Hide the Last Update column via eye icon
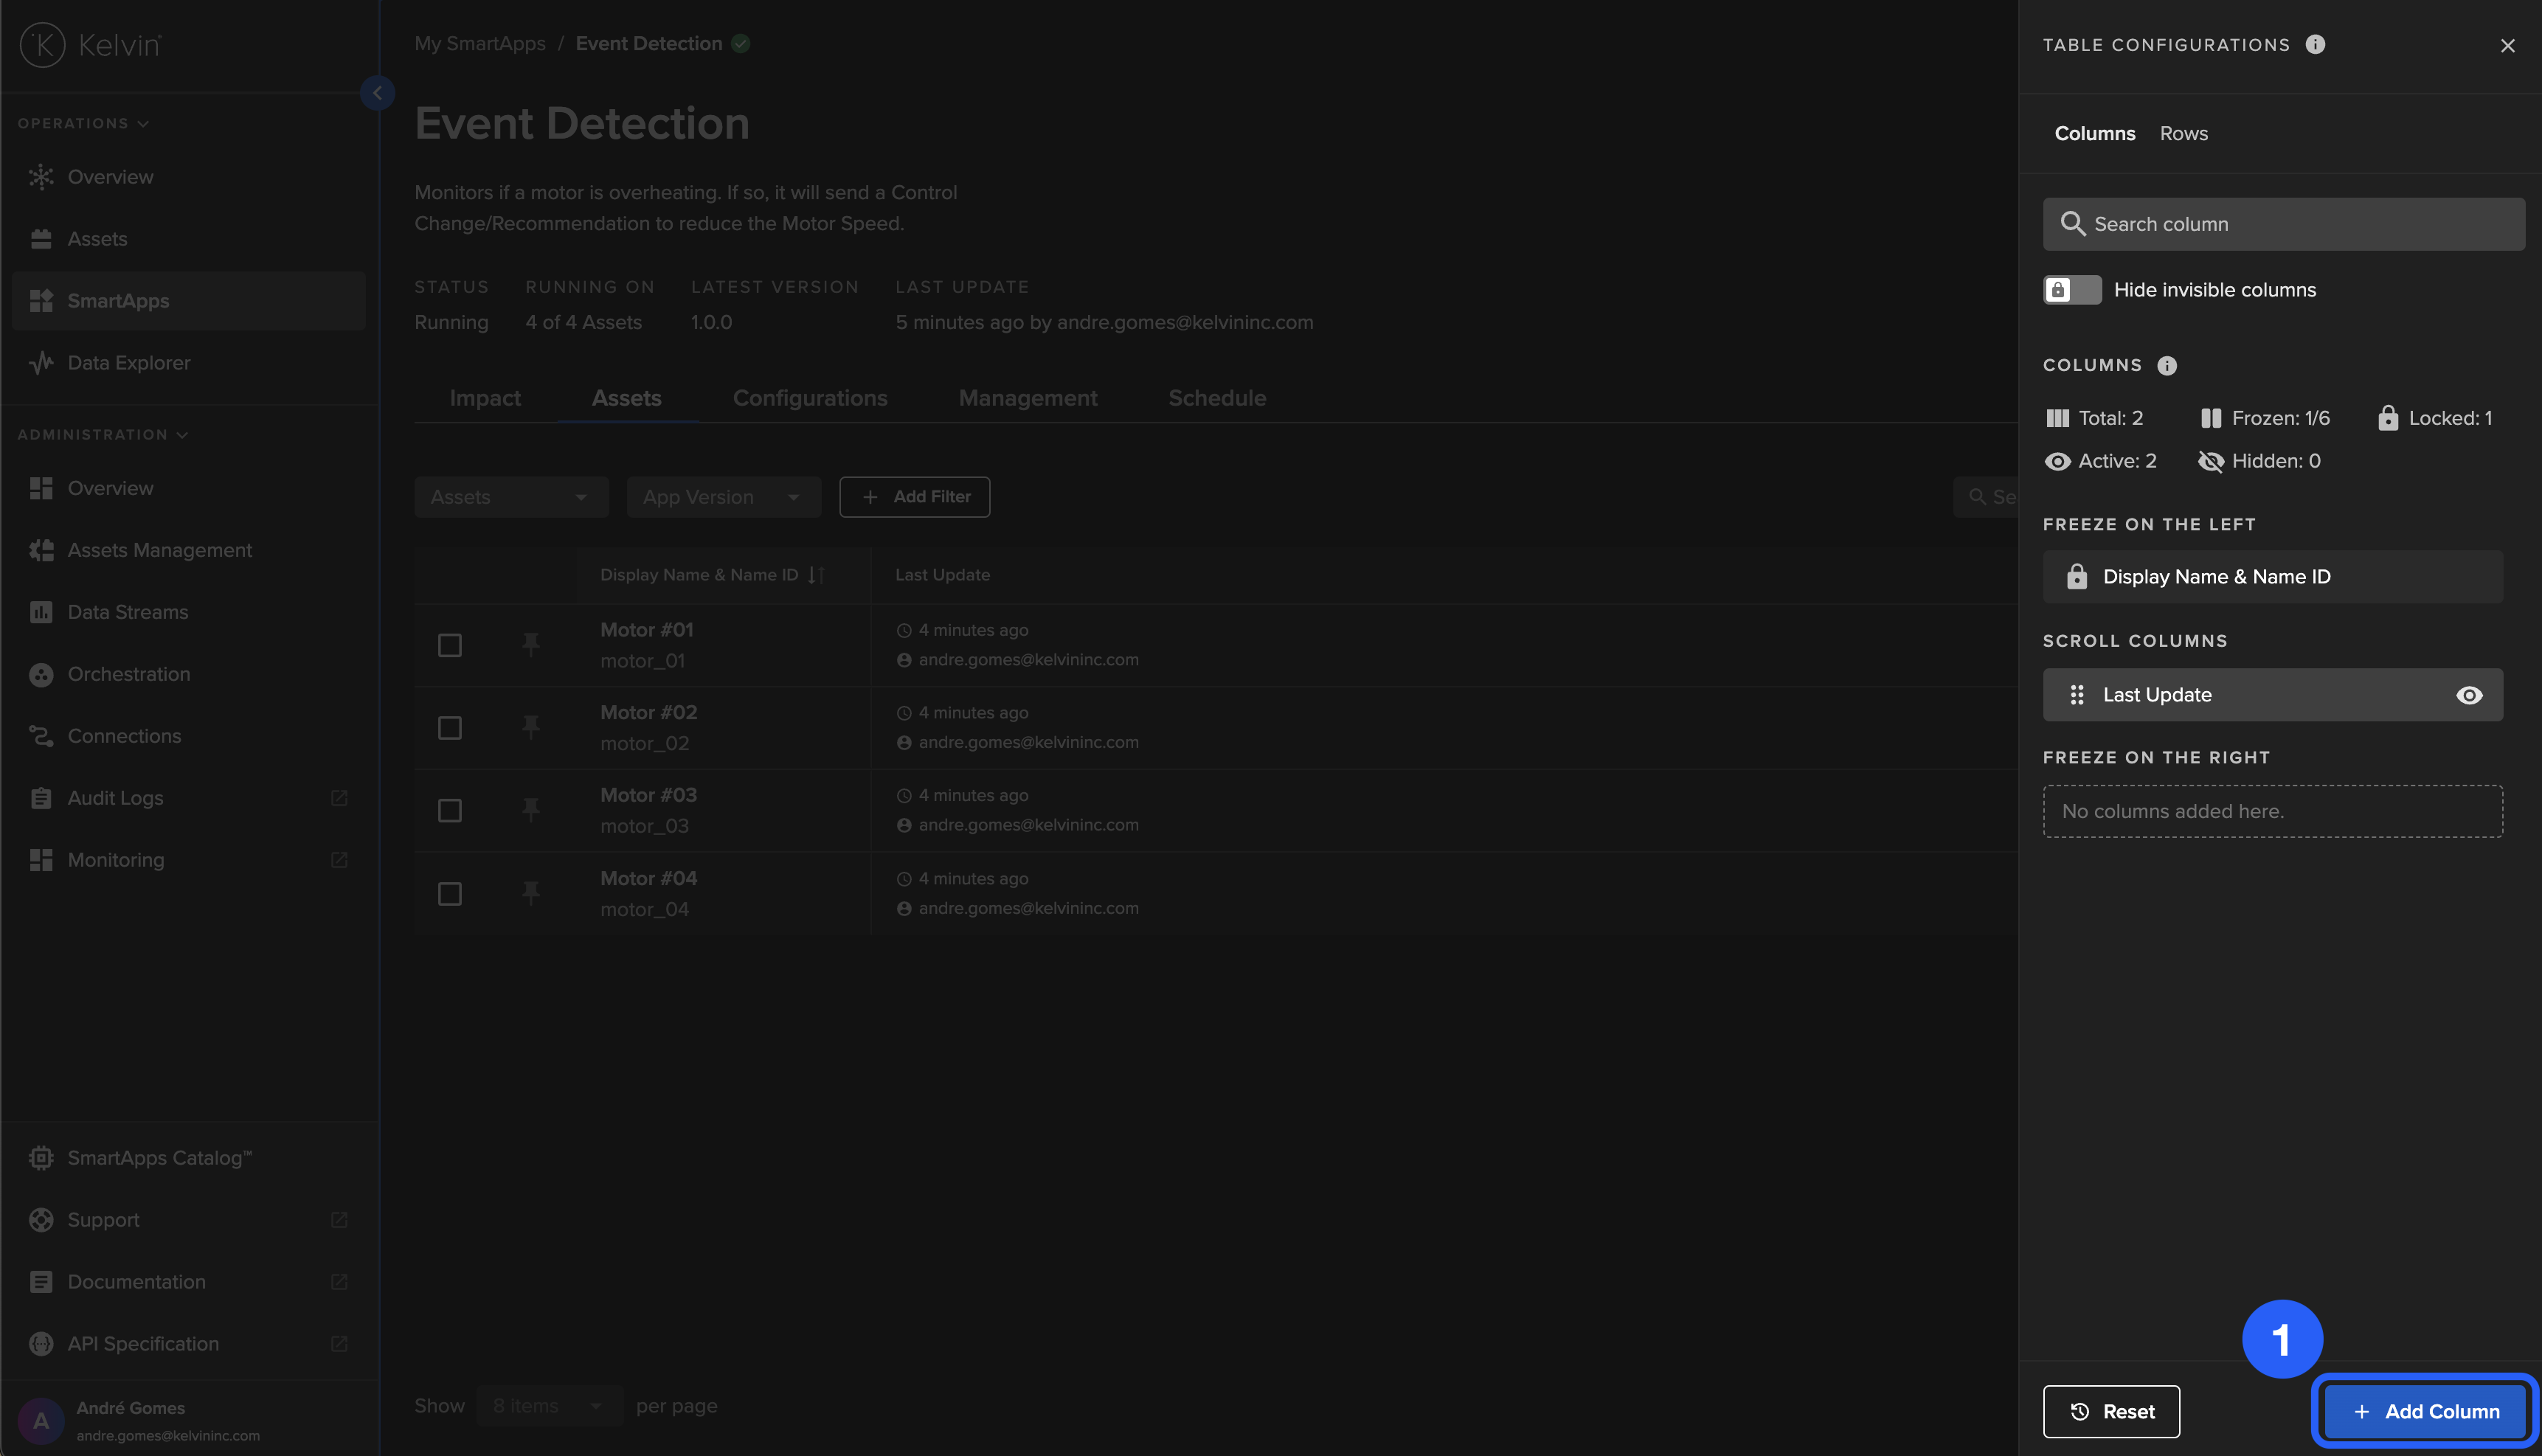Screen dimensions: 2542x1456 [x=2468, y=695]
